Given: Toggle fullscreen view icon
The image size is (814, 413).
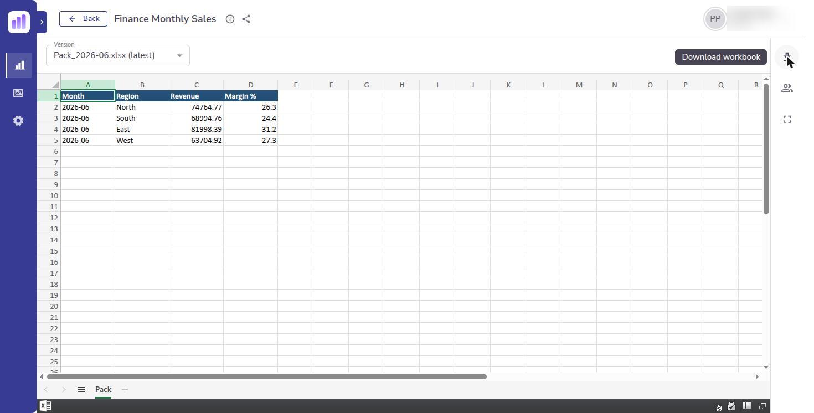Looking at the screenshot, I should (787, 120).
